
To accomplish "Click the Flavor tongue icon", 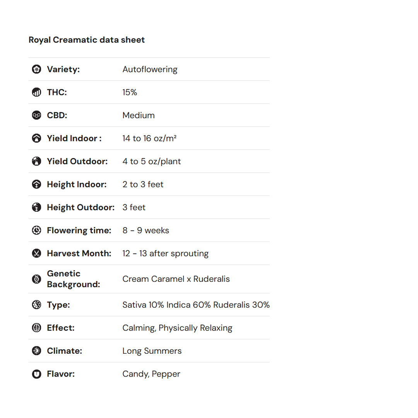I will point(36,374).
